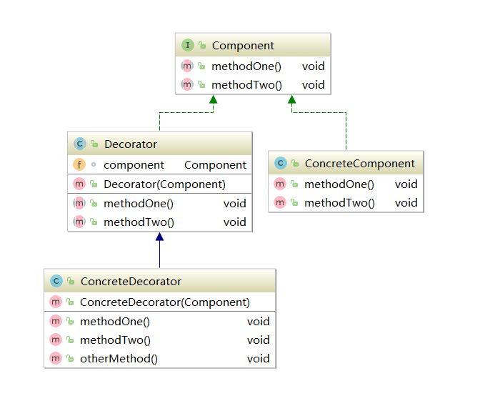This screenshot has height=401, width=480.
Task: Click the public lock icon beside ConcreteComponent title
Action: coord(295,163)
